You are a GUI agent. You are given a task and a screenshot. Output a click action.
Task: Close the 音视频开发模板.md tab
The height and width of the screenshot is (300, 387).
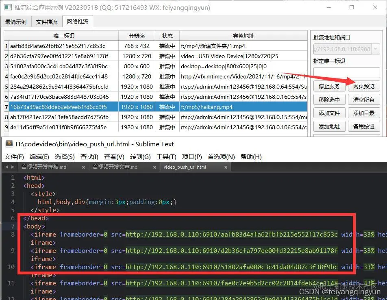(83, 167)
